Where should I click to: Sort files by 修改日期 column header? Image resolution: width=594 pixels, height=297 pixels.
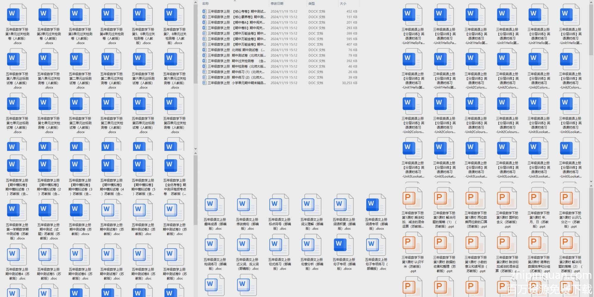pos(277,4)
